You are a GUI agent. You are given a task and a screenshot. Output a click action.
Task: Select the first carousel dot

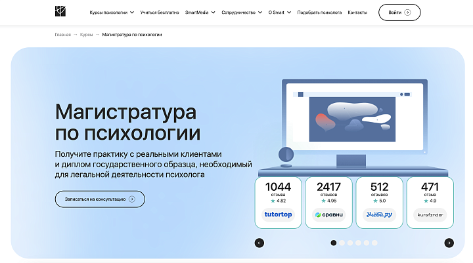click(x=334, y=243)
